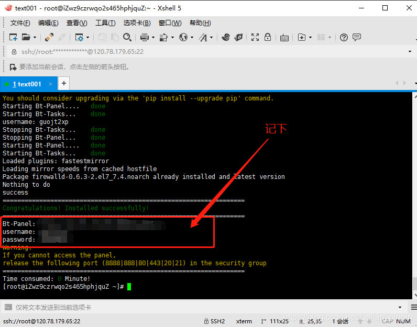Click the Print icon in toolbar
The width and height of the screenshot is (417, 327).
[x=144, y=37]
